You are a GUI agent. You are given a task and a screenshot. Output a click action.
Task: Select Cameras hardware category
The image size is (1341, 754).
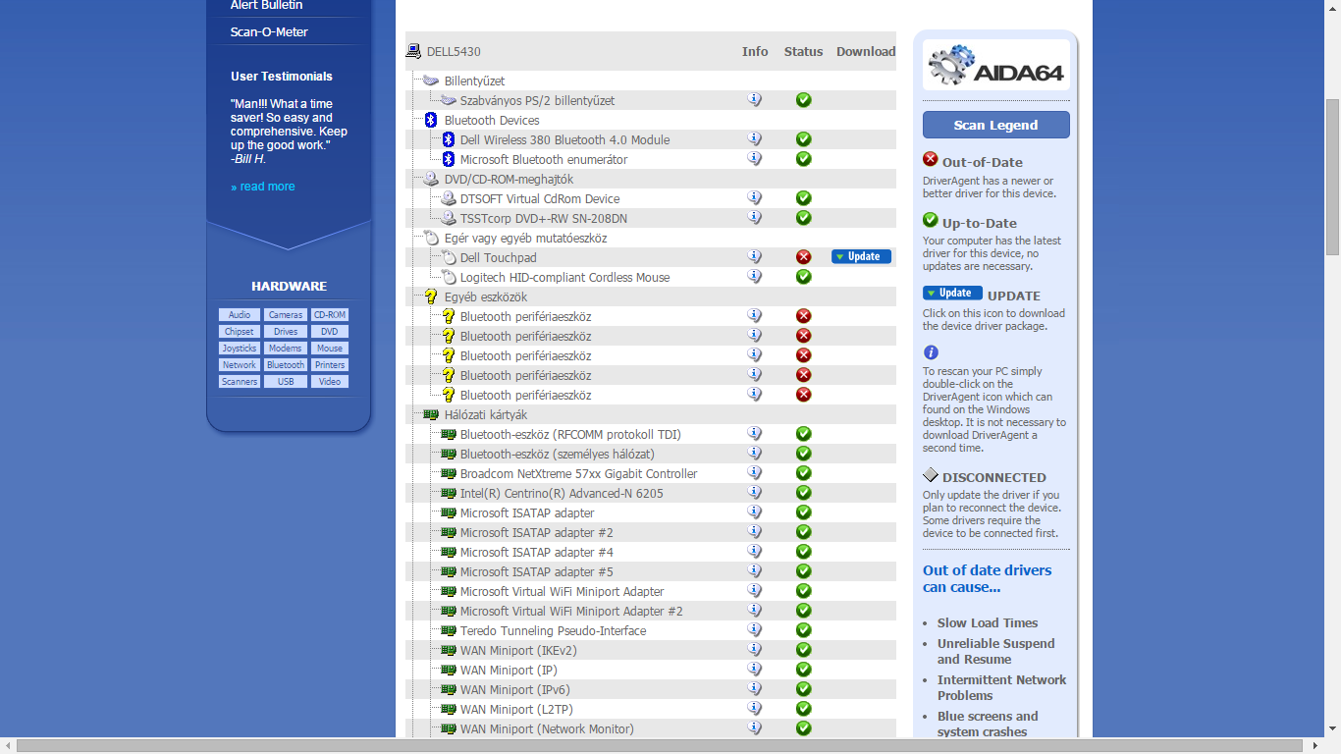point(286,315)
